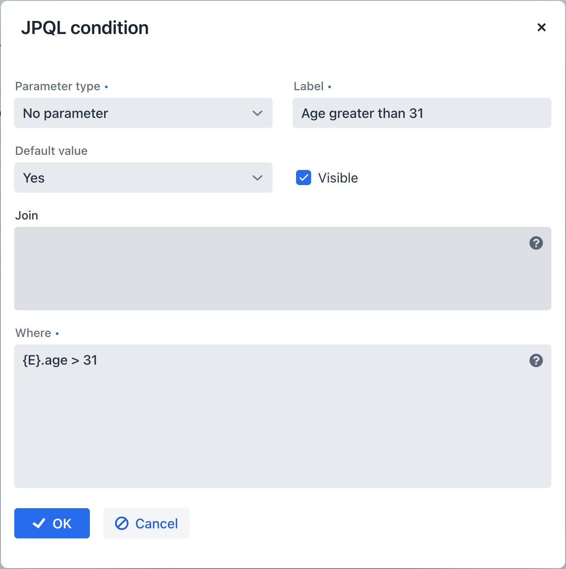Close the JPQL condition dialog
Screen dimensions: 566x569
pyautogui.click(x=541, y=28)
